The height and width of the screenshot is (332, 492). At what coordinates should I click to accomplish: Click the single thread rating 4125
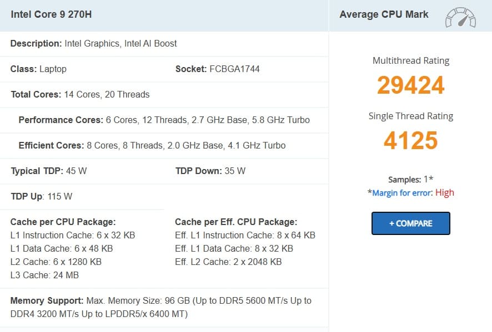(x=411, y=140)
